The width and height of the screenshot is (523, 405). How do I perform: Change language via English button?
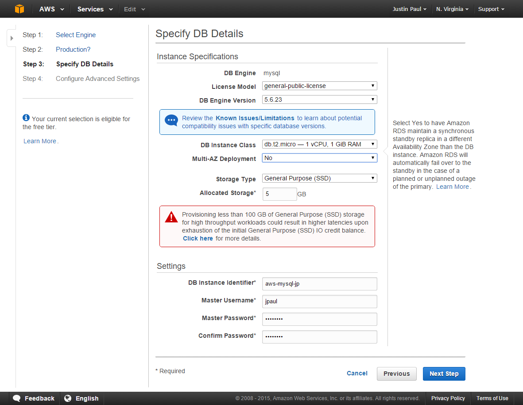[82, 398]
